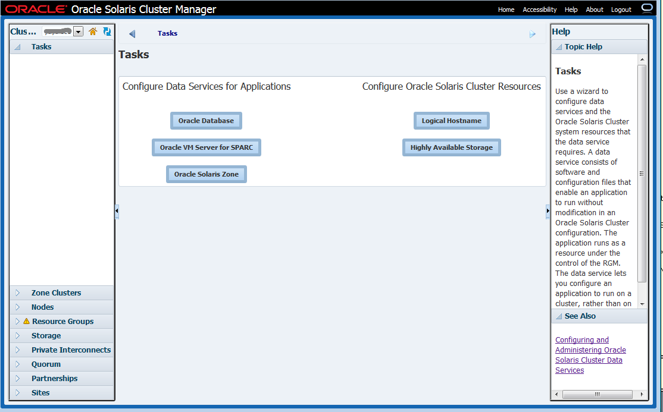Select Quorum in navigation panel
Viewport: 663px width, 412px height.
pos(46,364)
